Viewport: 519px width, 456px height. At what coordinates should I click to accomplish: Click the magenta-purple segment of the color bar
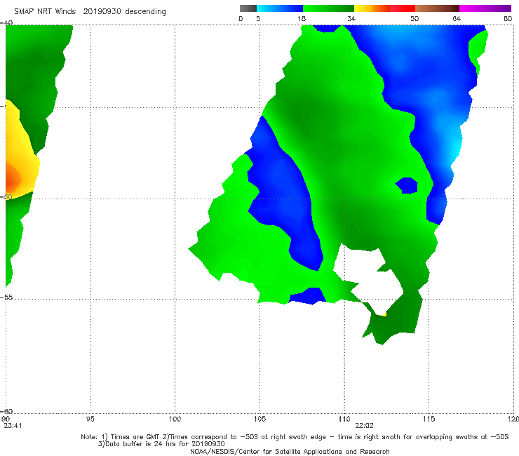click(x=485, y=8)
